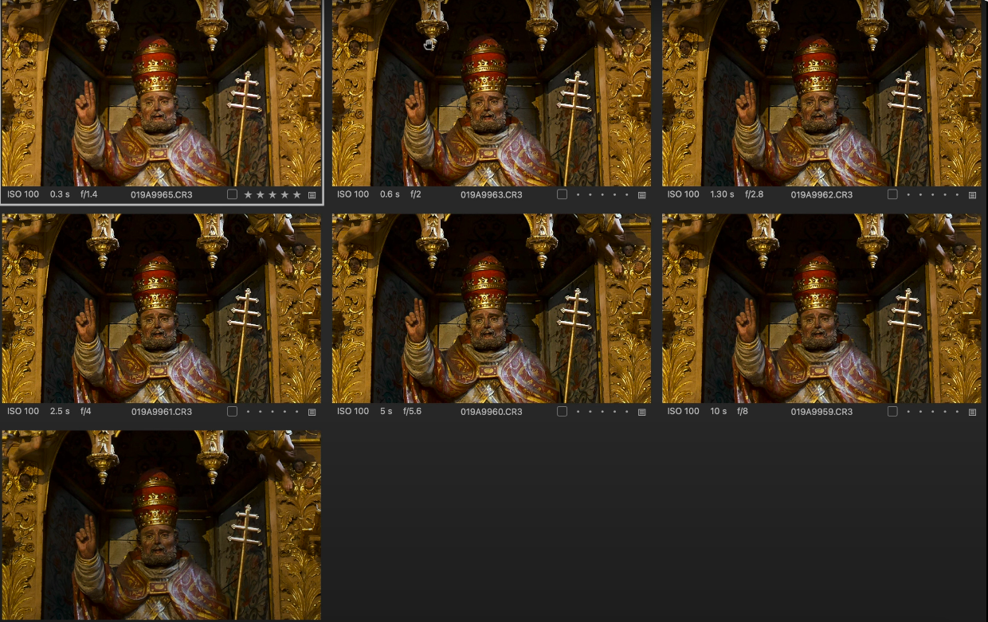Click the first rating dot of 019A9961.CR3
988x622 pixels.
point(248,413)
